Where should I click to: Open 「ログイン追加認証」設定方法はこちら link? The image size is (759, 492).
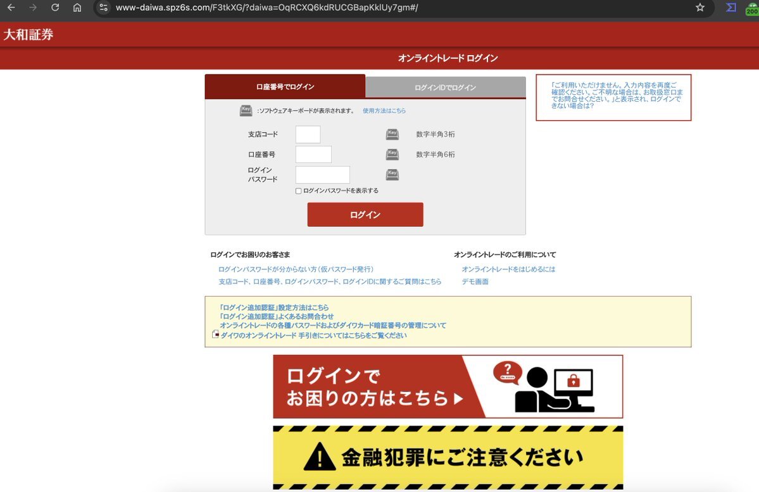pos(273,308)
